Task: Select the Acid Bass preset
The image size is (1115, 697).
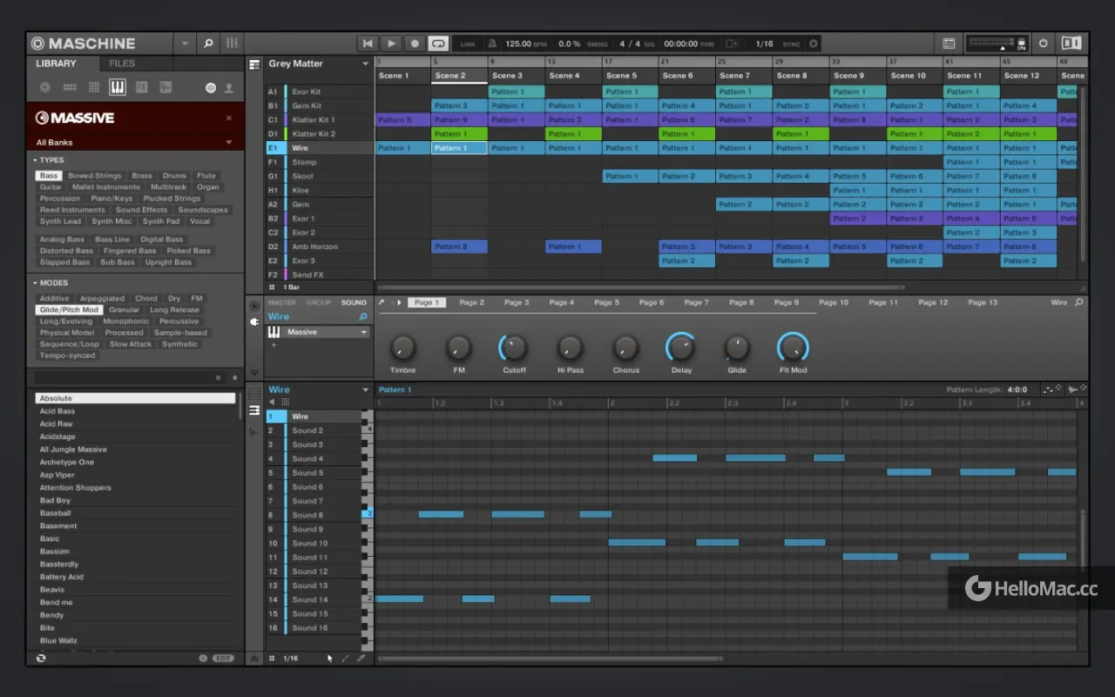Action: pyautogui.click(x=135, y=411)
